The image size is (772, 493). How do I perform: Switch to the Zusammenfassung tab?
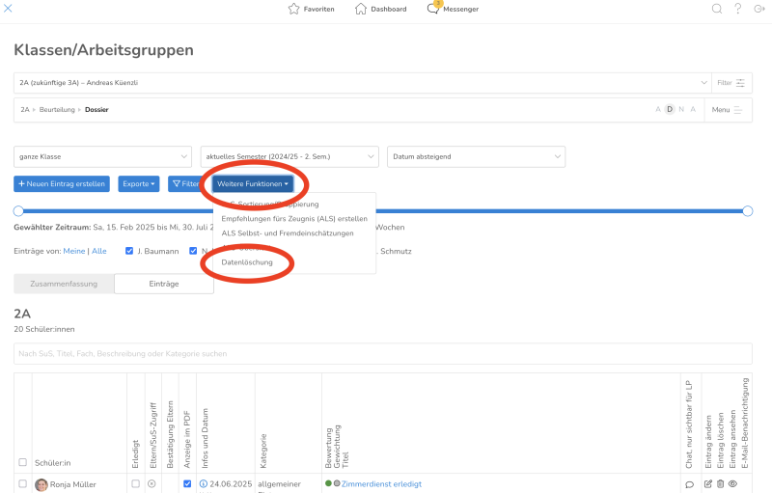pos(64,284)
